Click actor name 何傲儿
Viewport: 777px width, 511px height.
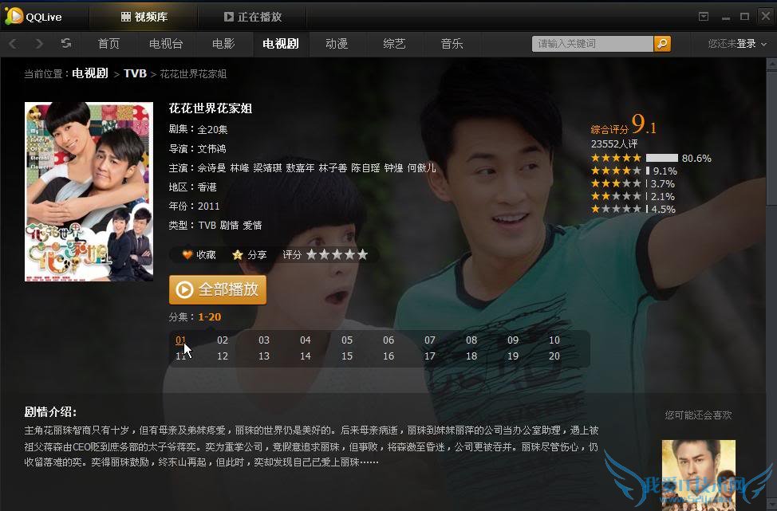click(x=421, y=168)
